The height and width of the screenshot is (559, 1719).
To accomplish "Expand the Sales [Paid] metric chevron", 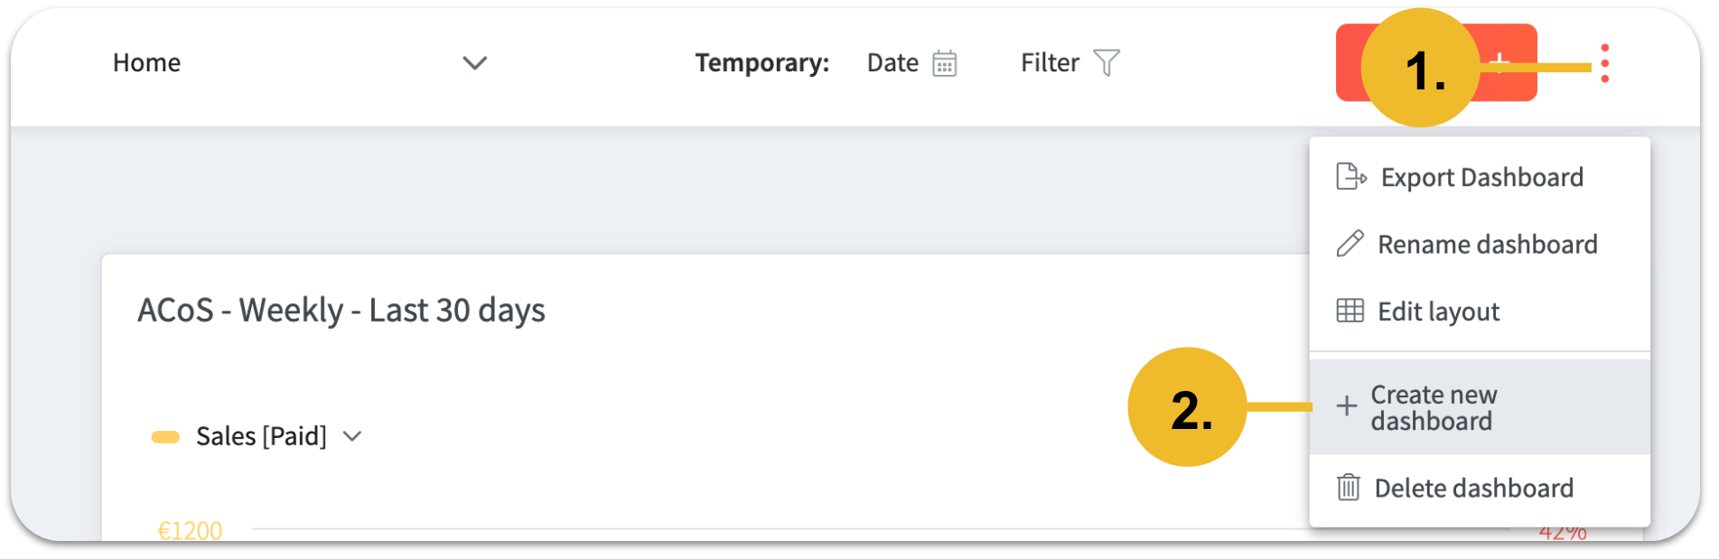I will 352,436.
